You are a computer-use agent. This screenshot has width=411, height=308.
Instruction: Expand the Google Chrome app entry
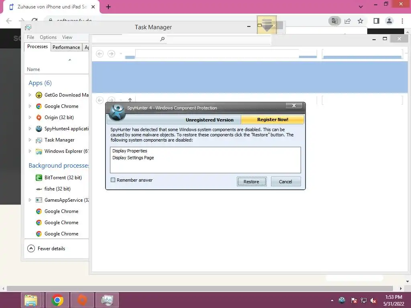pyautogui.click(x=30, y=106)
